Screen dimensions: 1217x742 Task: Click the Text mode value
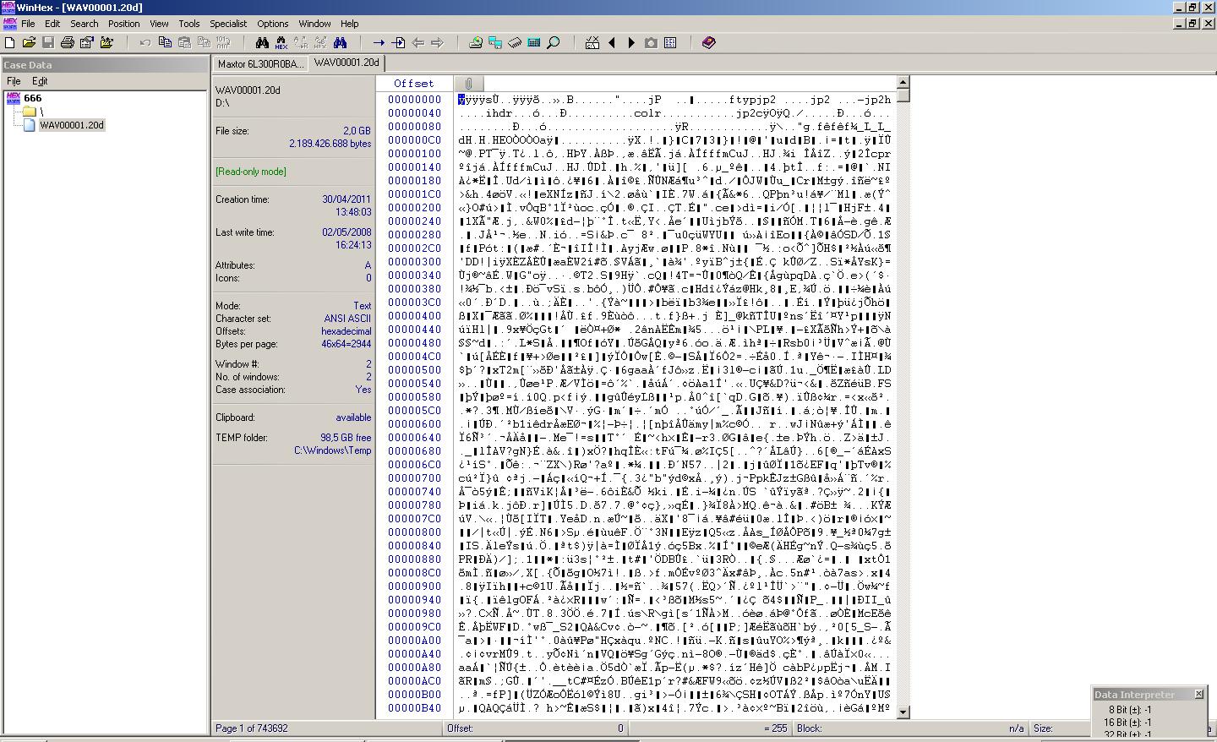[363, 306]
